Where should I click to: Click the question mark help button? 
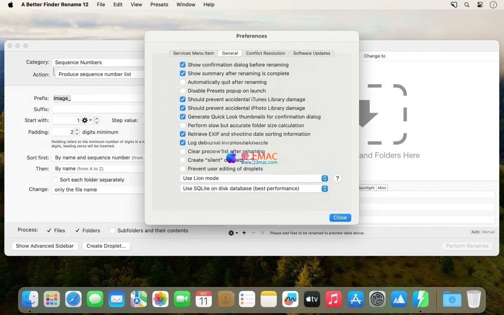tap(337, 178)
